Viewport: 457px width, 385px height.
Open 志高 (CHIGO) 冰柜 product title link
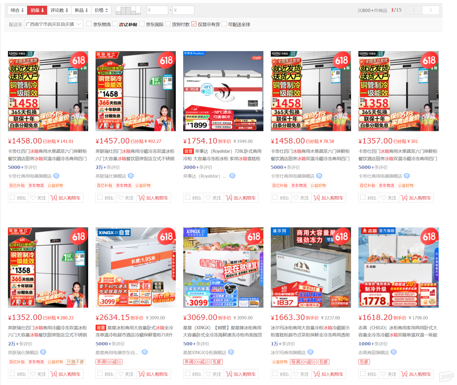coord(398,331)
